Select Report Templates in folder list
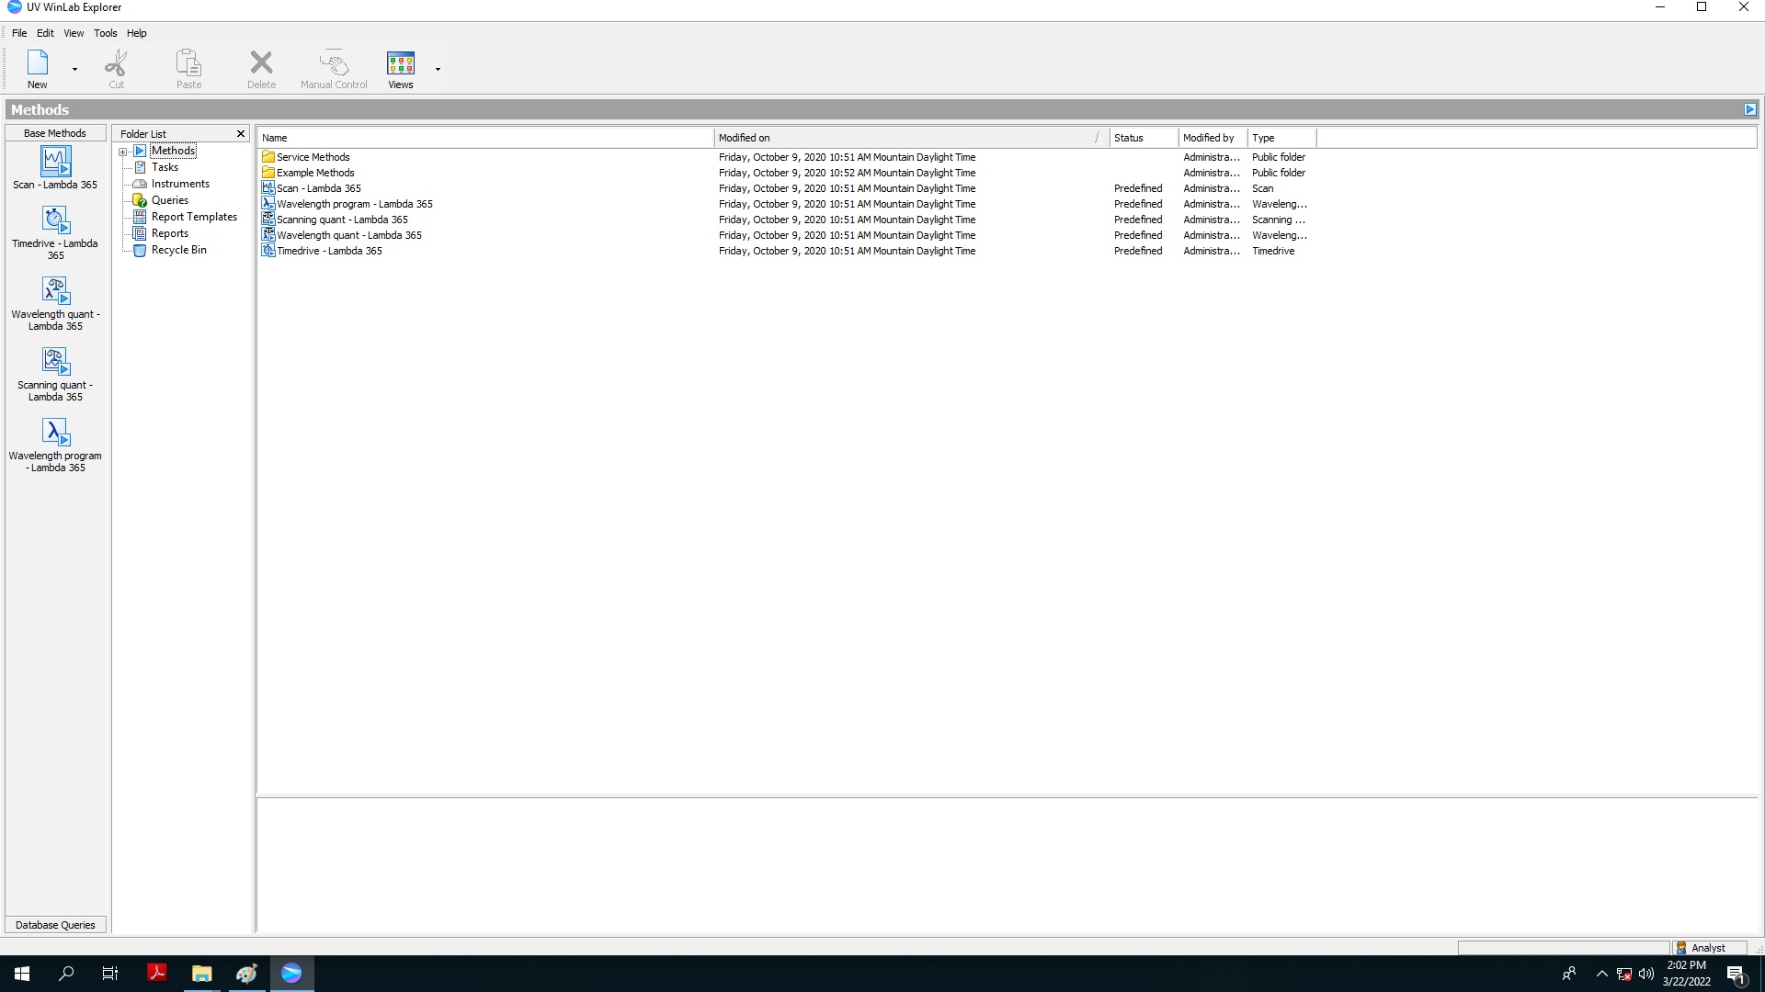Screen dimensions: 1765x992 [x=194, y=217]
